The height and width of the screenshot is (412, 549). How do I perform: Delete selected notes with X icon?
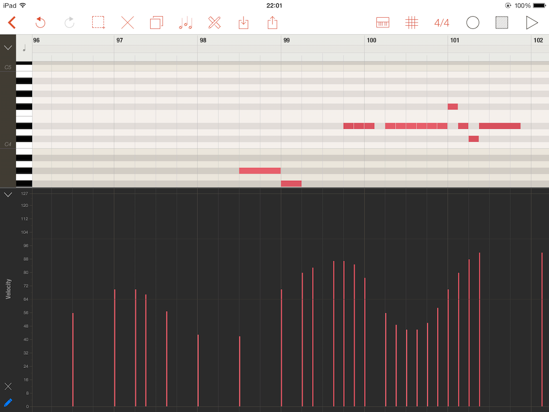pyautogui.click(x=128, y=23)
